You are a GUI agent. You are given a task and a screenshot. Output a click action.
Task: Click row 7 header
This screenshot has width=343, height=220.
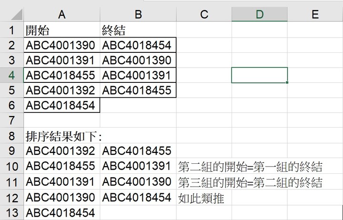point(11,120)
